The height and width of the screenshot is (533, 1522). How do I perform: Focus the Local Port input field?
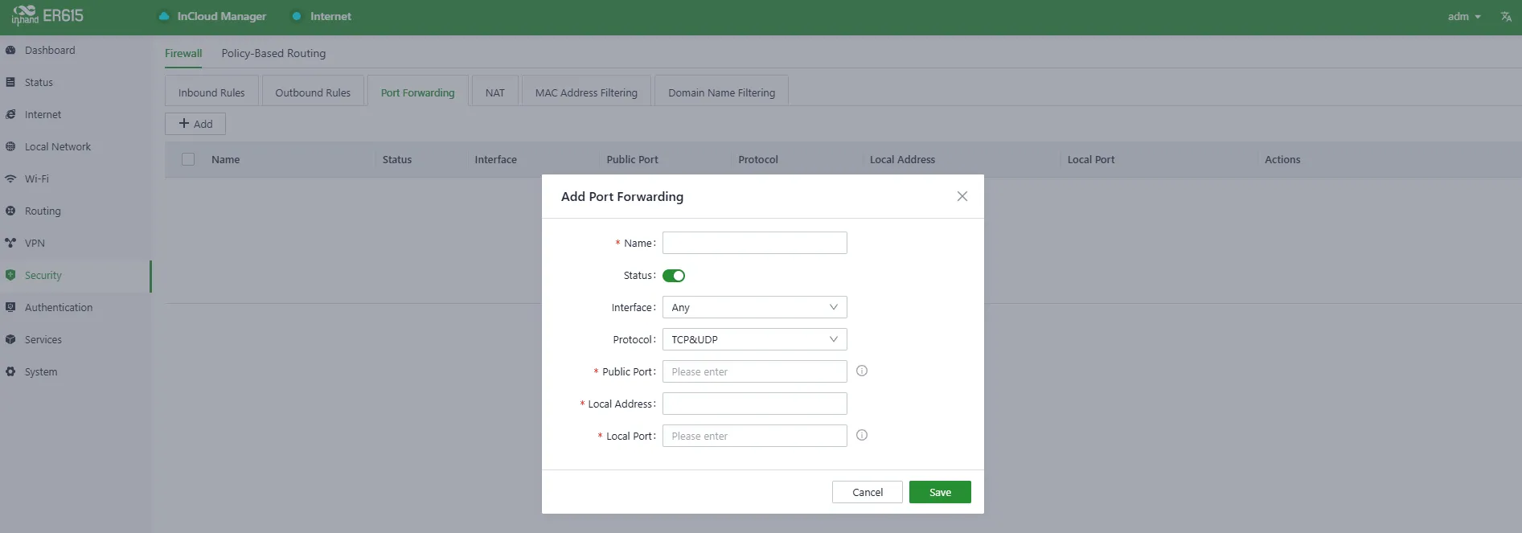click(x=755, y=436)
